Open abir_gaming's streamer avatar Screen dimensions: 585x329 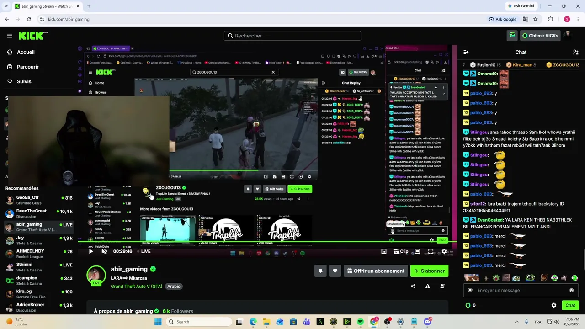(96, 276)
